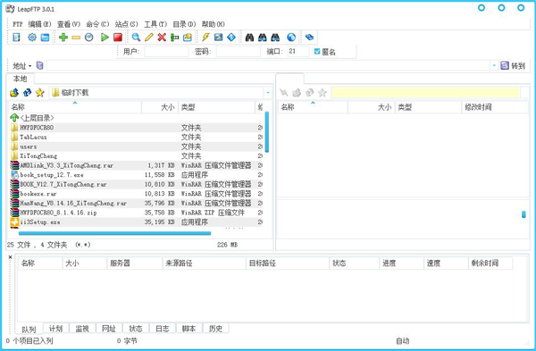Switch to the 监视 tab
The height and width of the screenshot is (351, 536).
click(x=82, y=329)
